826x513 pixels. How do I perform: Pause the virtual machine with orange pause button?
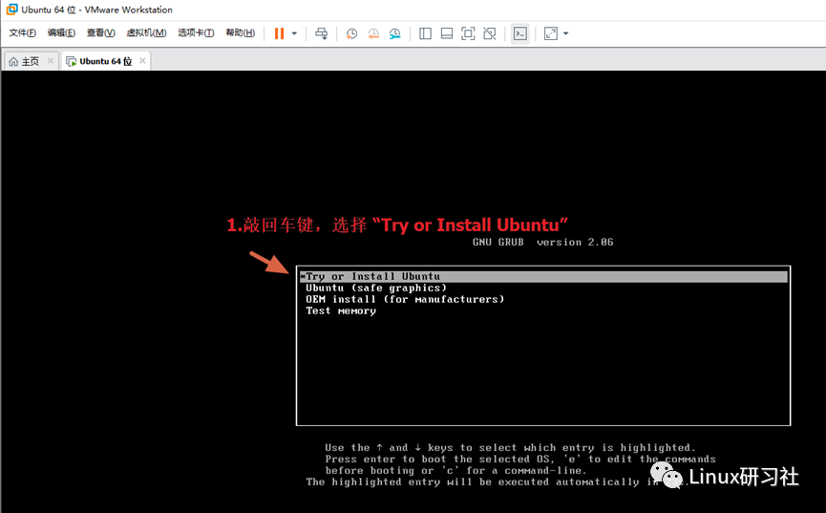[x=279, y=33]
